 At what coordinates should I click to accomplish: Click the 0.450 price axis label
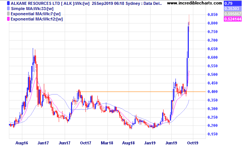213,83
